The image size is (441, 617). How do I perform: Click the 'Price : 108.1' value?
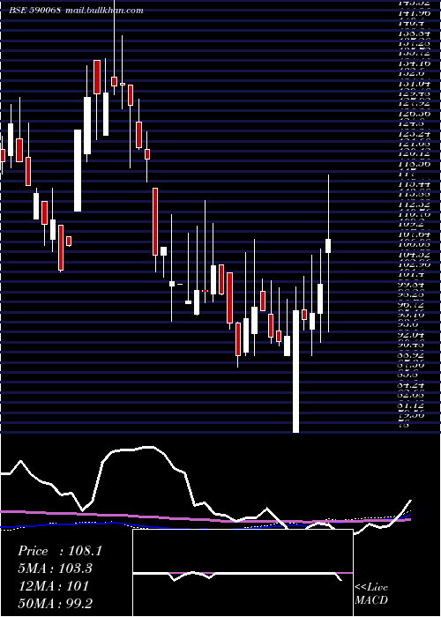[x=60, y=551]
